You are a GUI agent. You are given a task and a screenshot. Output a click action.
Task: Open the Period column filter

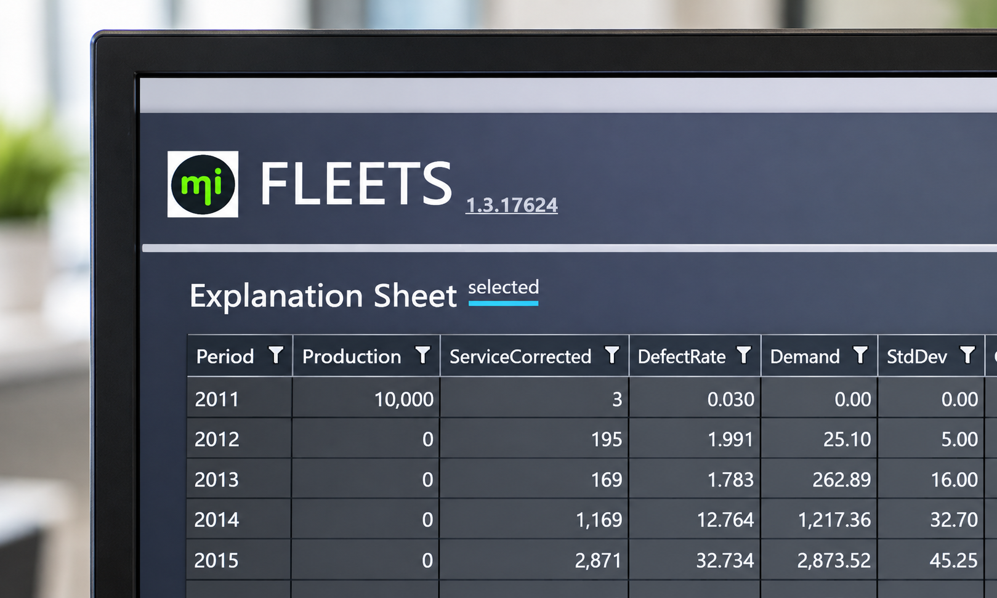tap(276, 355)
